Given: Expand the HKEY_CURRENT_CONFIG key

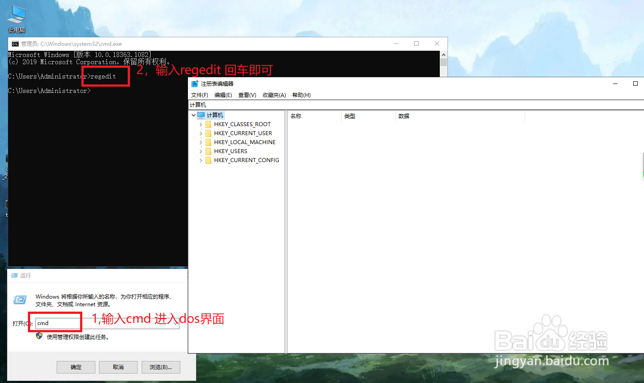Looking at the screenshot, I should 201,160.
